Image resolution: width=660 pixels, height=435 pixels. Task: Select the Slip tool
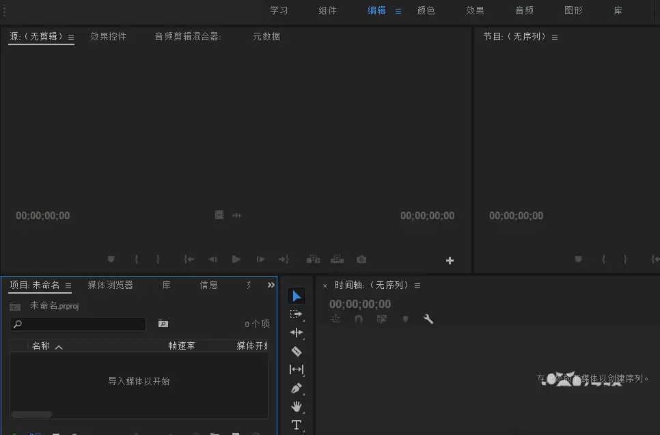click(x=297, y=369)
